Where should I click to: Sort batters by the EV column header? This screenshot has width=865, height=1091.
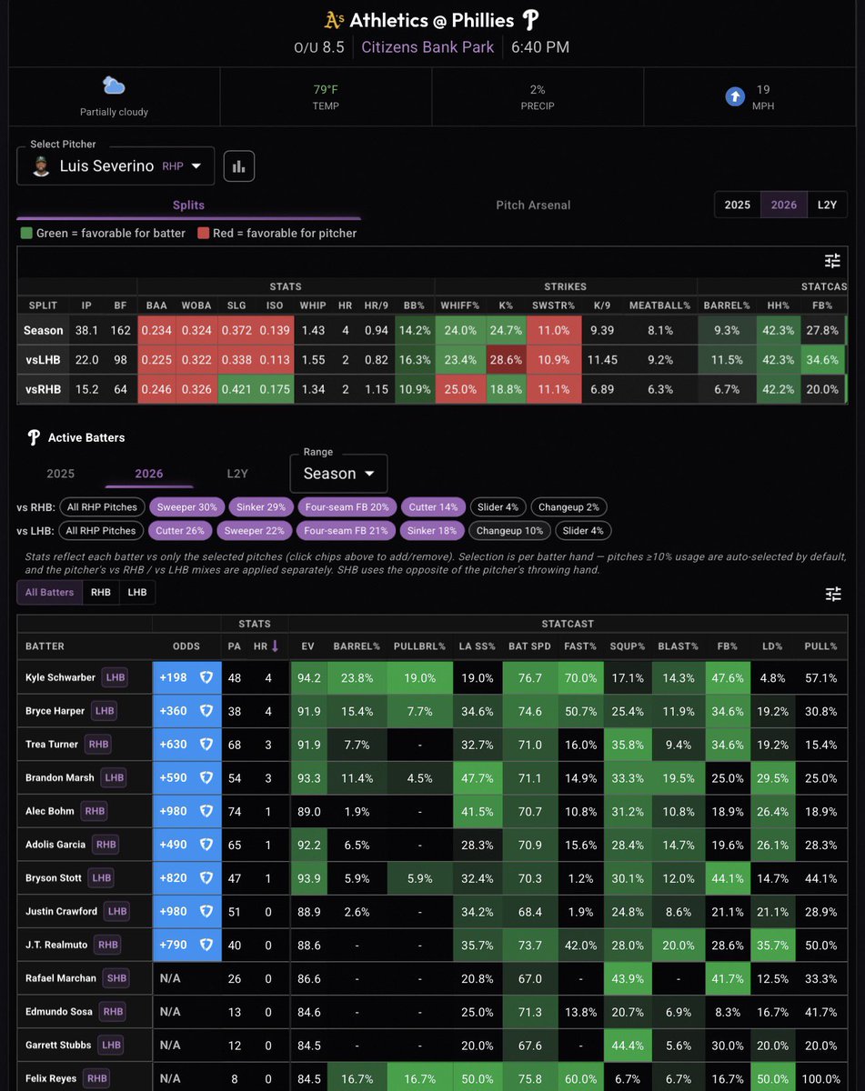[307, 646]
